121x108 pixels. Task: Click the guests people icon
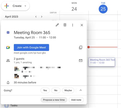pyautogui.click(x=8, y=61)
